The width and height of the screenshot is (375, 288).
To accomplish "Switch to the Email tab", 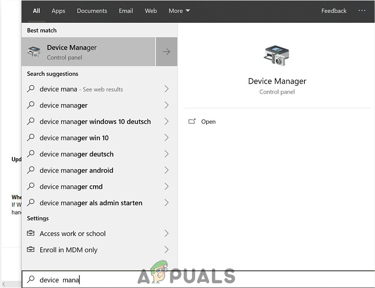I will [x=126, y=11].
